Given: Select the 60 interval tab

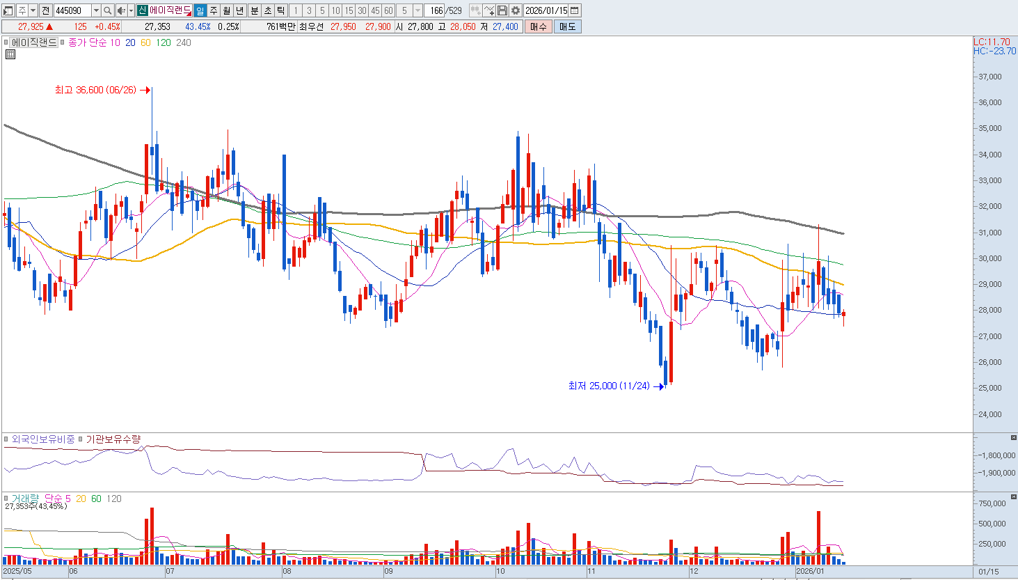Looking at the screenshot, I should click(388, 10).
